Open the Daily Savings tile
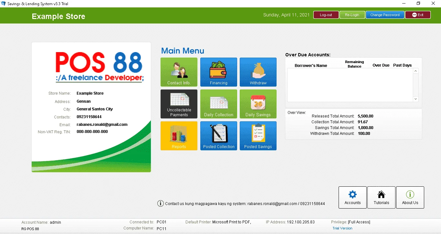Screen dimensions: 441x234 [x=258, y=104]
